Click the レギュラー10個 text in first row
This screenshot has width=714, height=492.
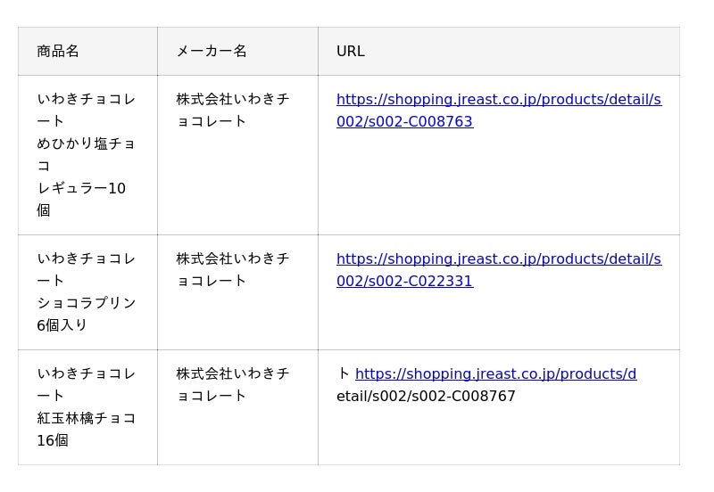81,189
